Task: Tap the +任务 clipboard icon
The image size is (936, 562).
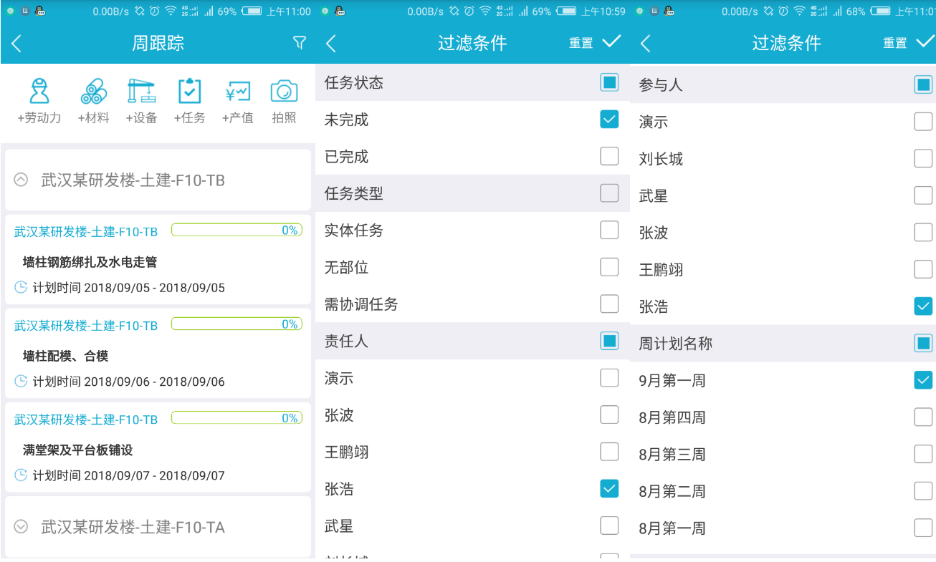Action: point(189,92)
